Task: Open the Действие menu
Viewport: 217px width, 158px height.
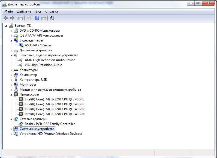Action: click(24, 11)
